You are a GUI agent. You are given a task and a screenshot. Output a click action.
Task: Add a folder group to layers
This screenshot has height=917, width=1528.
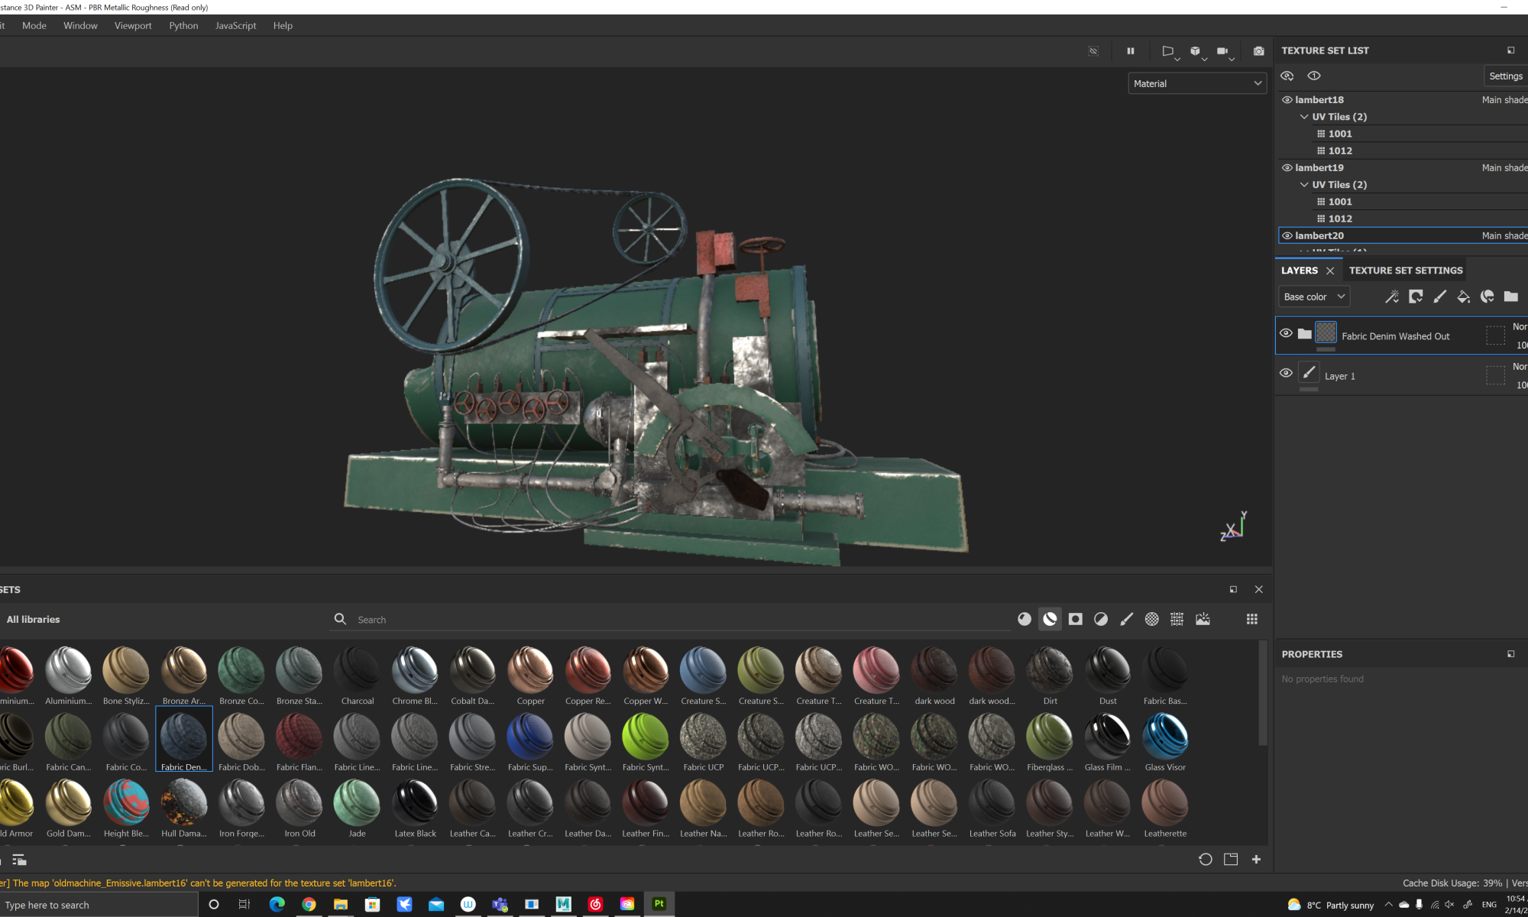click(1510, 296)
